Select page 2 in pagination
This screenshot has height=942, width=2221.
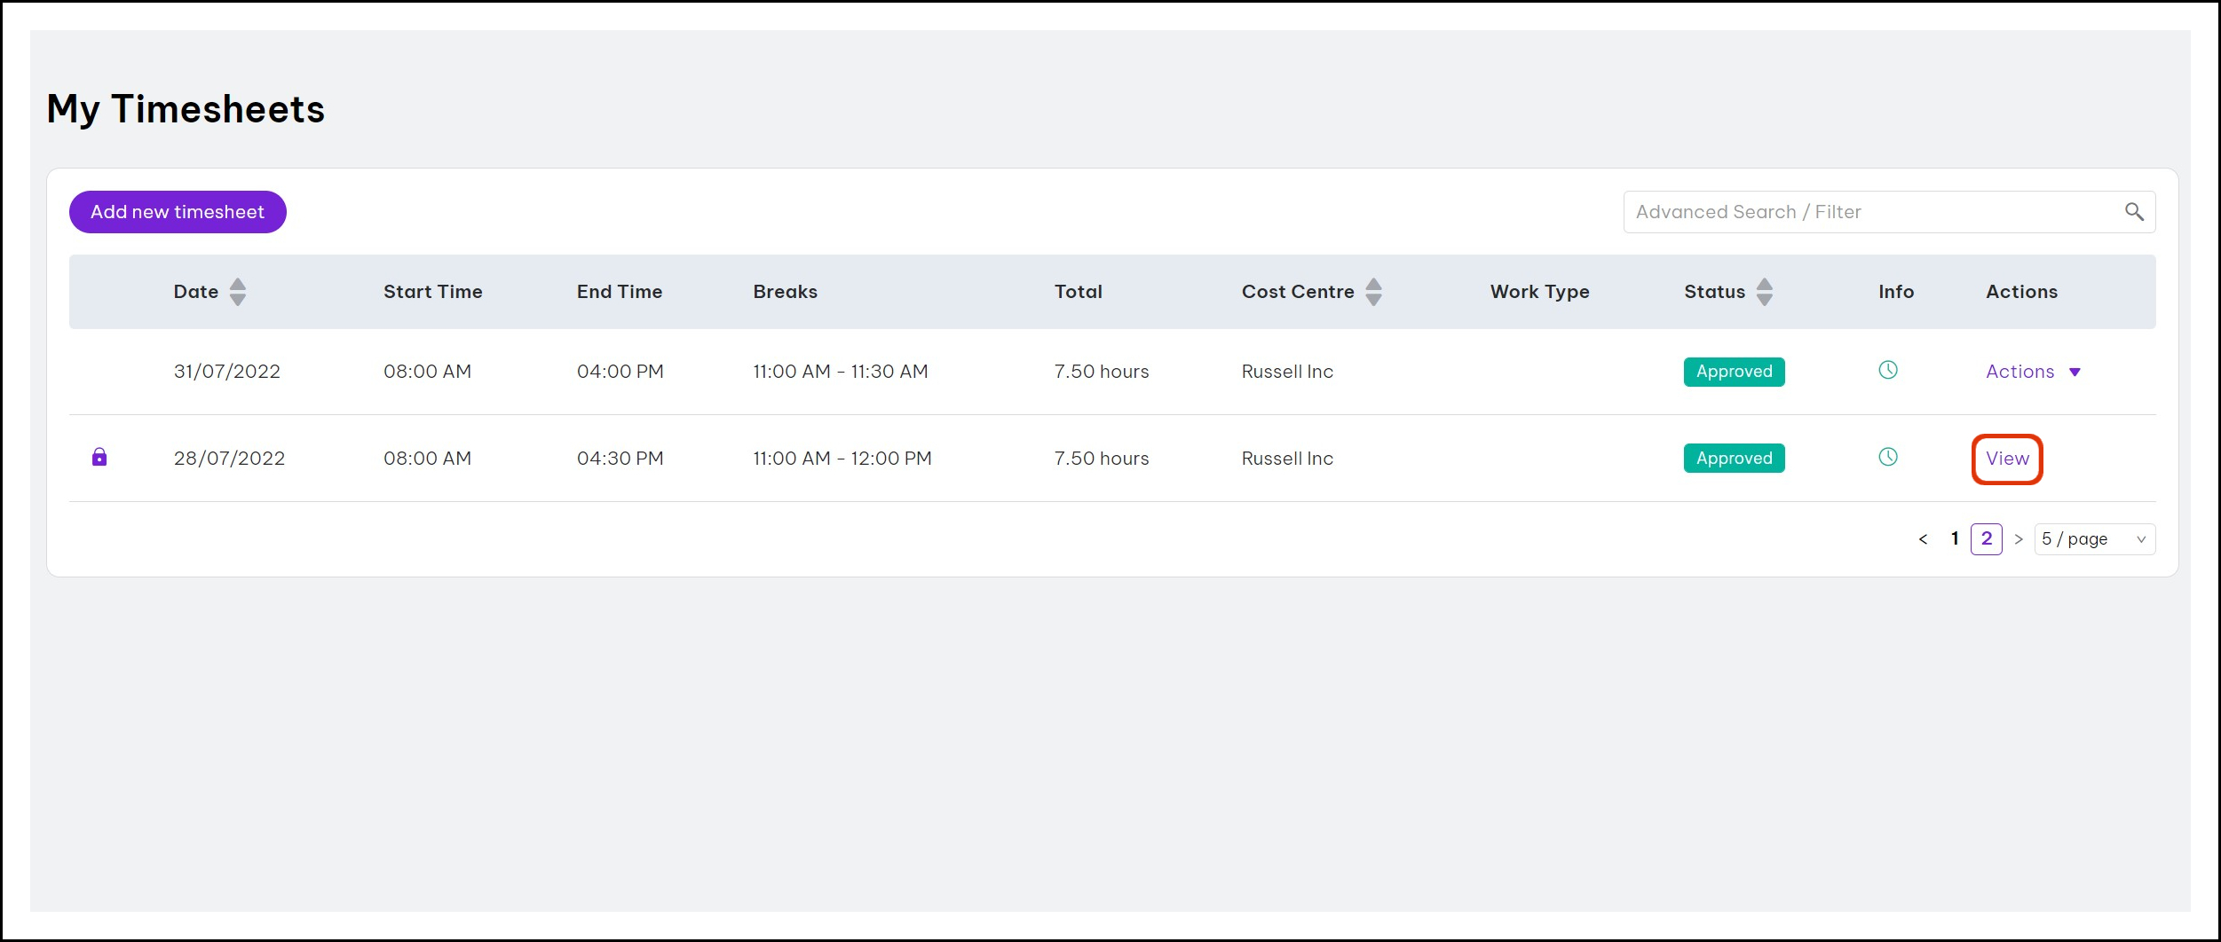[x=1987, y=538]
